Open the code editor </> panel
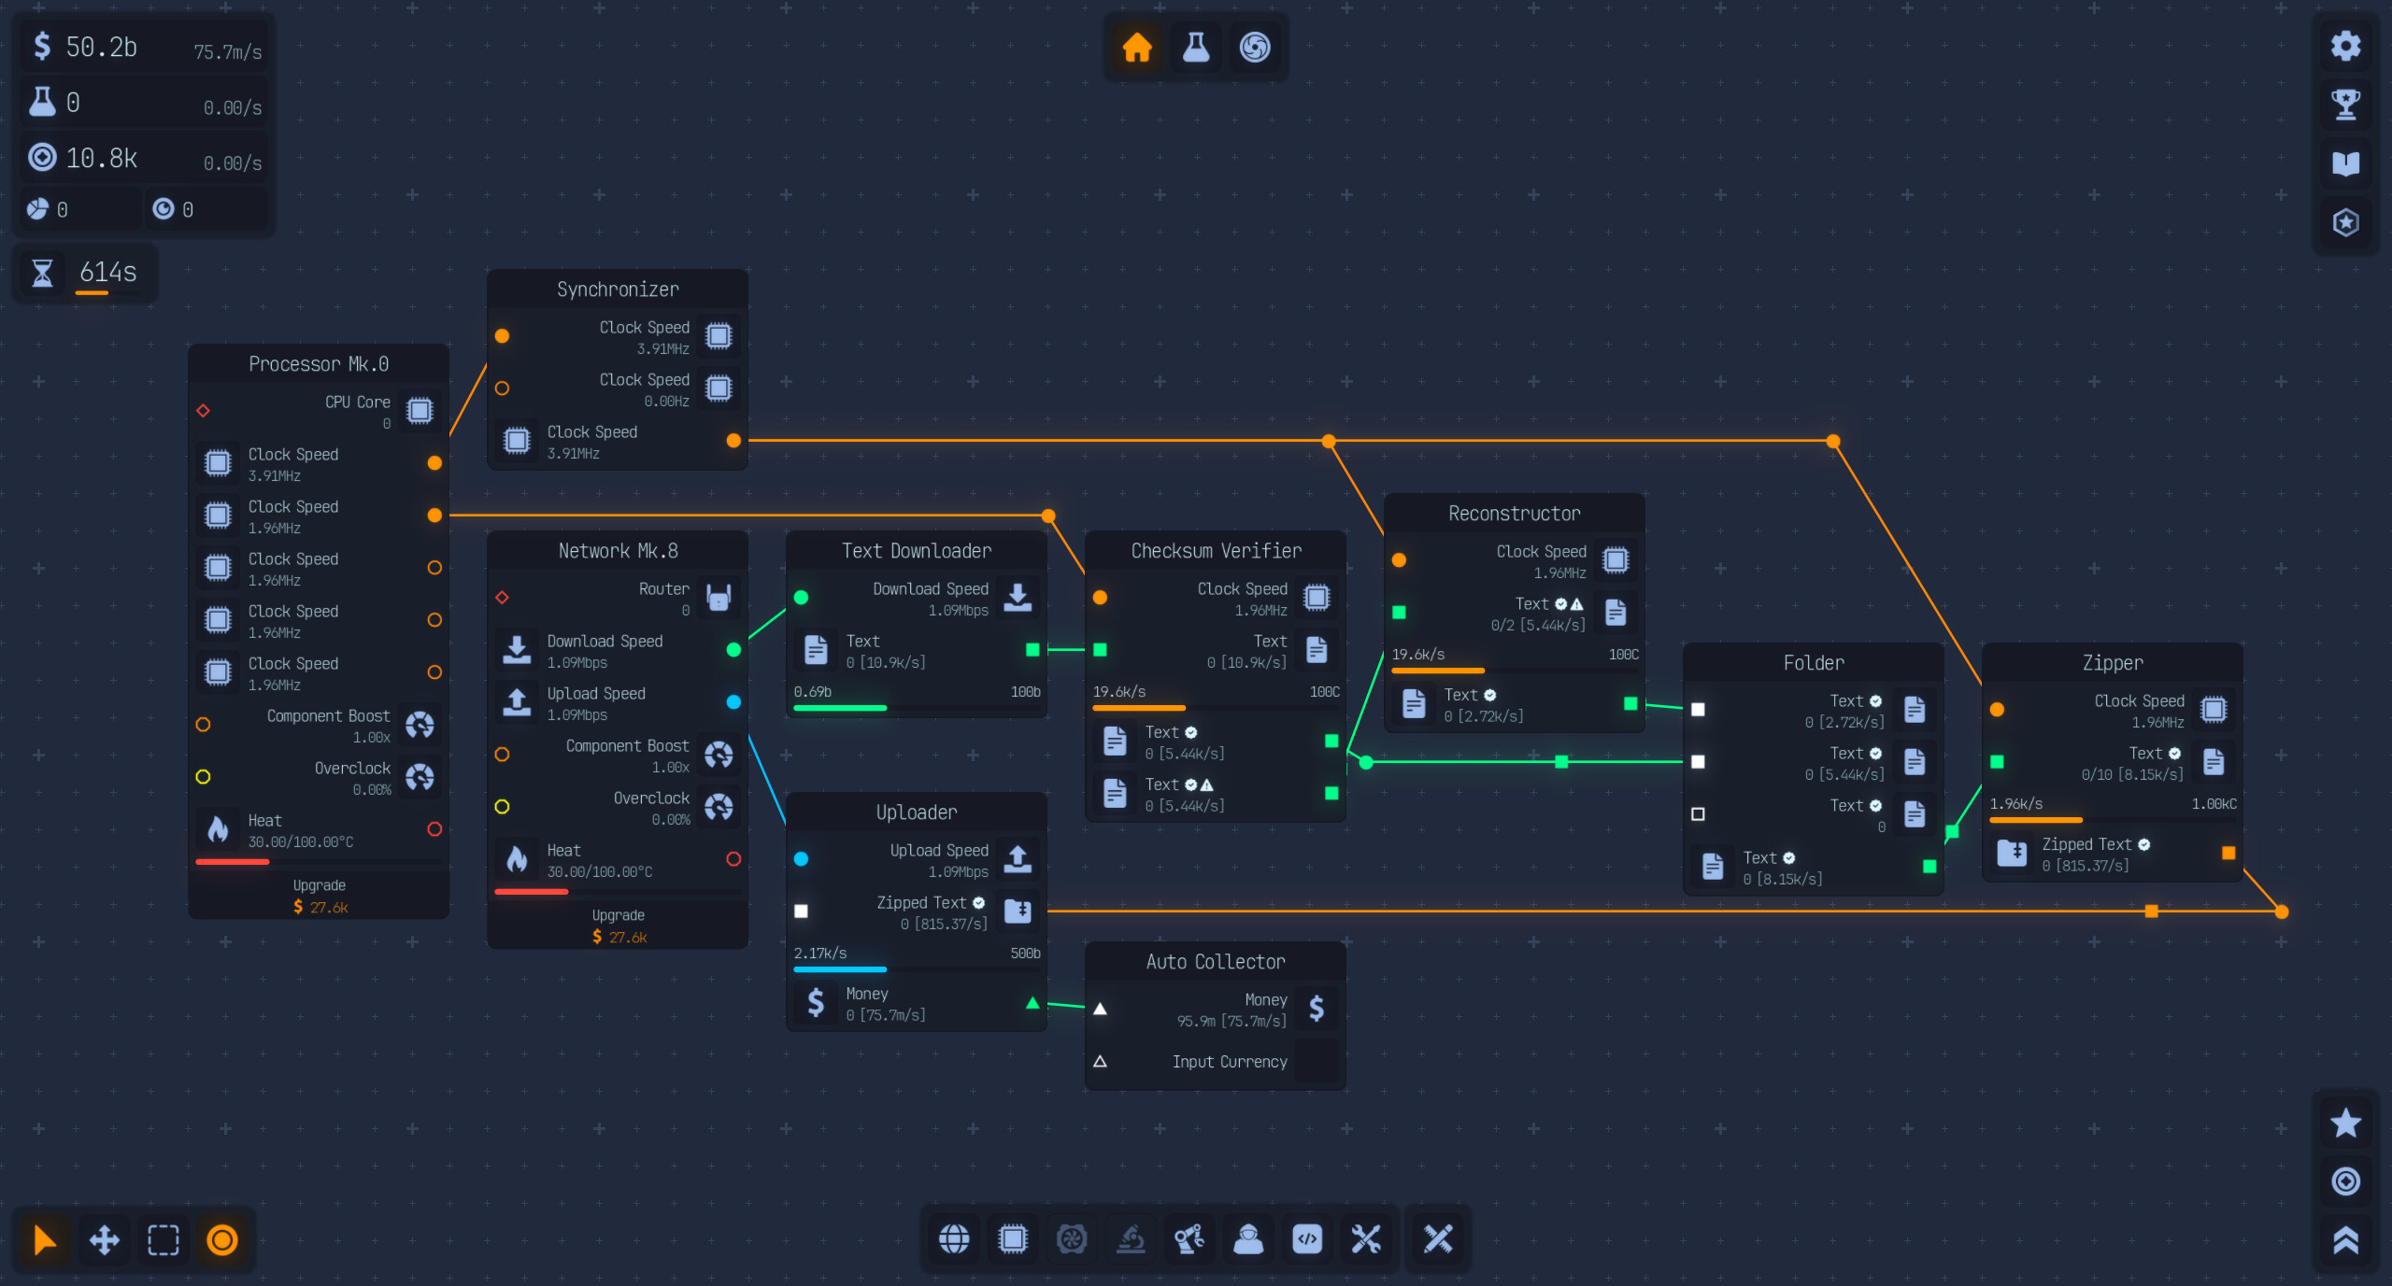The image size is (2392, 1286). 1307,1239
